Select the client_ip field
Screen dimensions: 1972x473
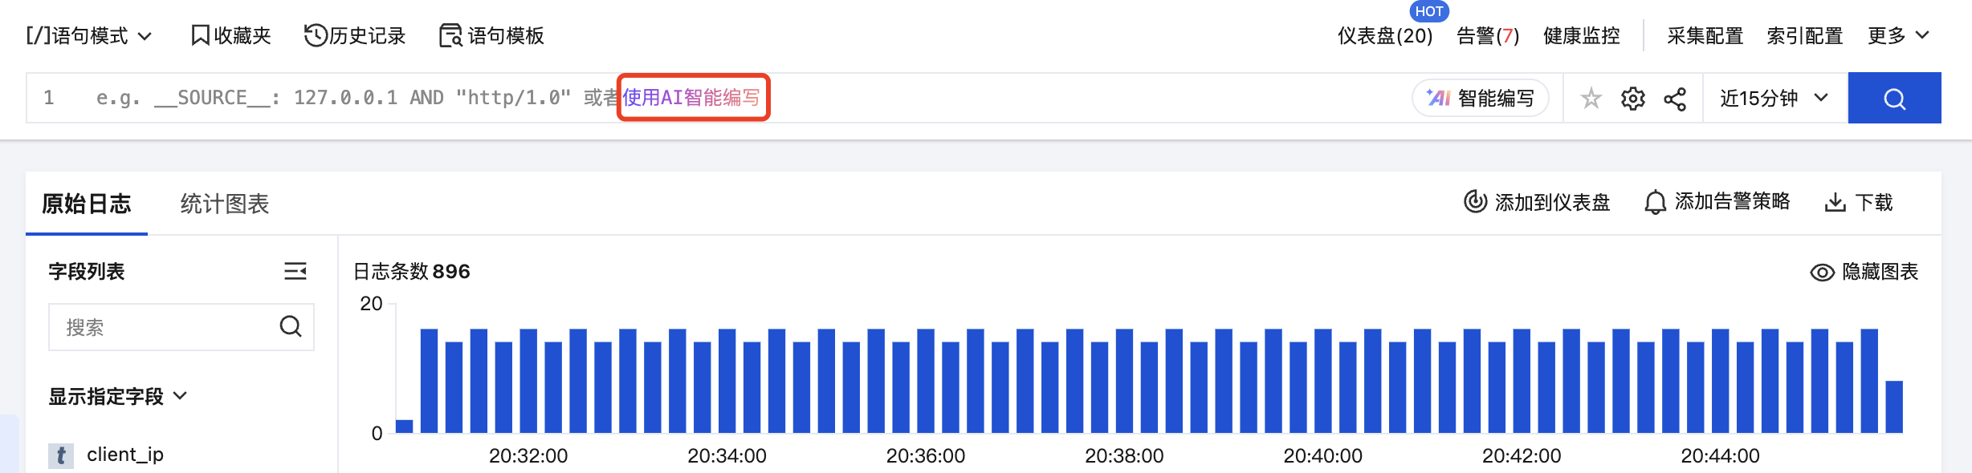click(x=125, y=455)
